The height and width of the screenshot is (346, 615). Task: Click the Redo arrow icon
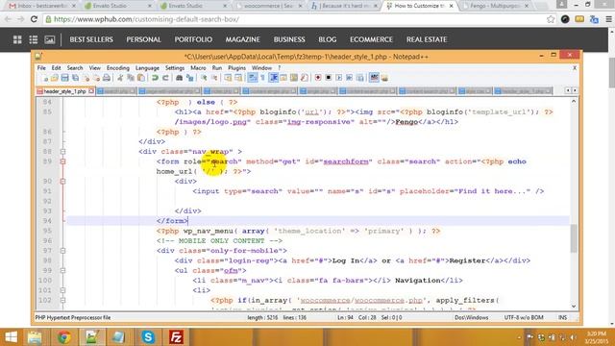click(x=165, y=78)
